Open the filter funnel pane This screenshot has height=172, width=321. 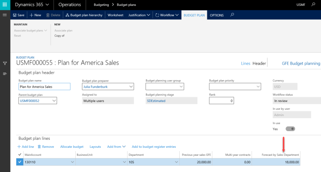pos(5,63)
